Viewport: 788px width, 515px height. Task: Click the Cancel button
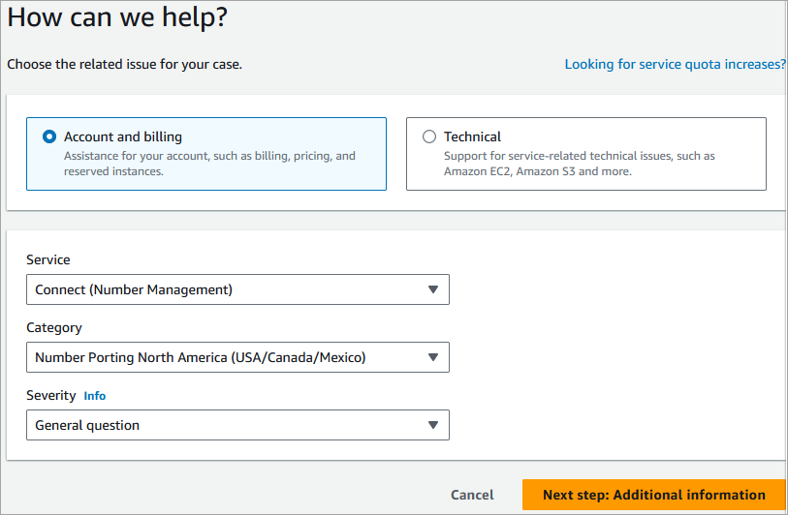click(x=472, y=495)
